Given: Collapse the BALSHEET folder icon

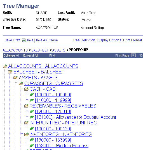Looking at the screenshot, I should point(10,72).
